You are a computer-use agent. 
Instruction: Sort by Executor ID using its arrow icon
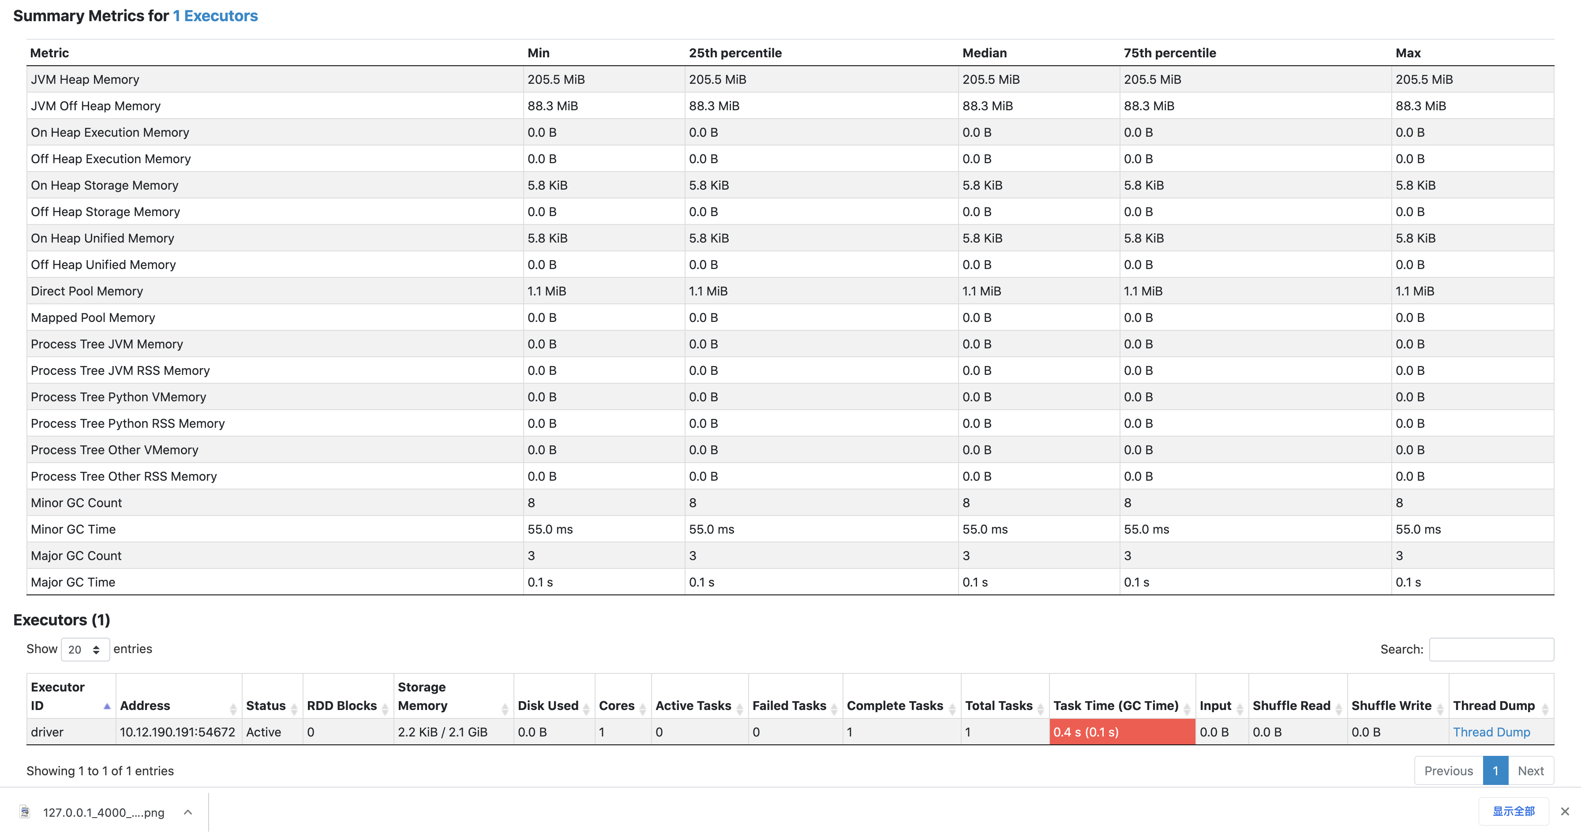click(107, 706)
